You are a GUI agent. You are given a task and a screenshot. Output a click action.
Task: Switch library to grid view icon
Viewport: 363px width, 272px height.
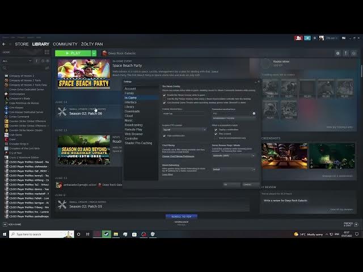47,52
